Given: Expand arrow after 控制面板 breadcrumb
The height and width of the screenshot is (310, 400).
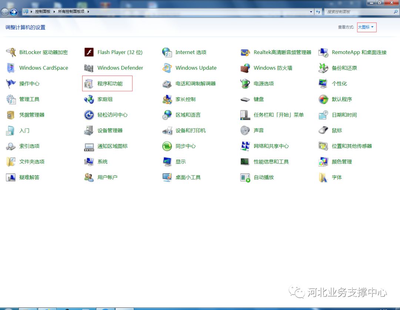Looking at the screenshot, I should pos(54,12).
